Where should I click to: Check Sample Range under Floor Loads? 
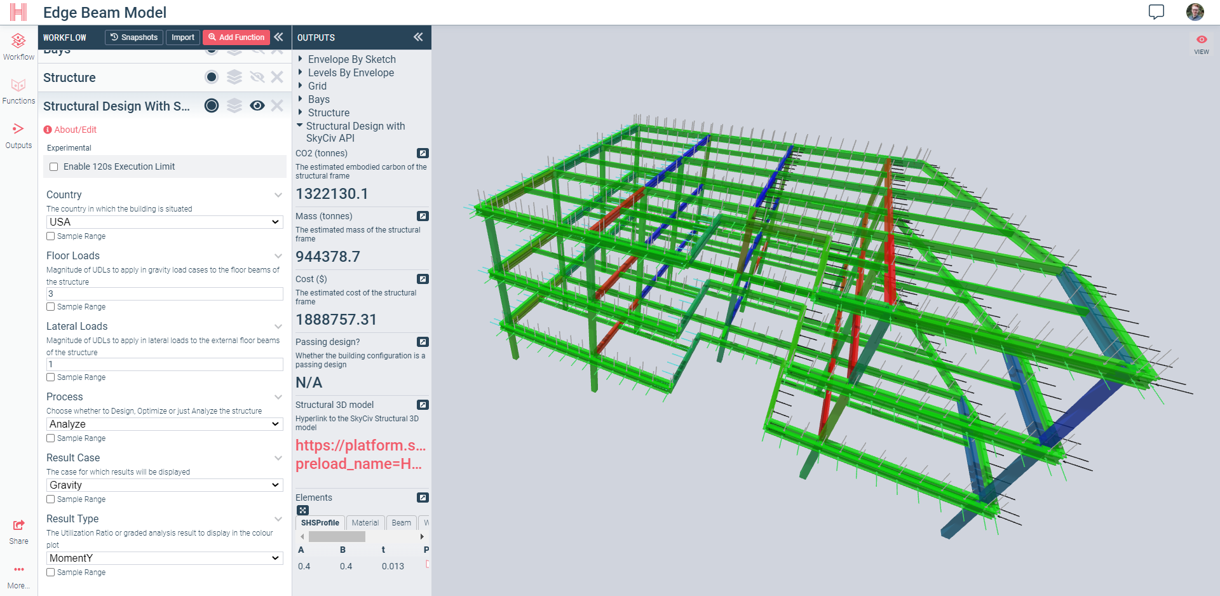coord(51,307)
